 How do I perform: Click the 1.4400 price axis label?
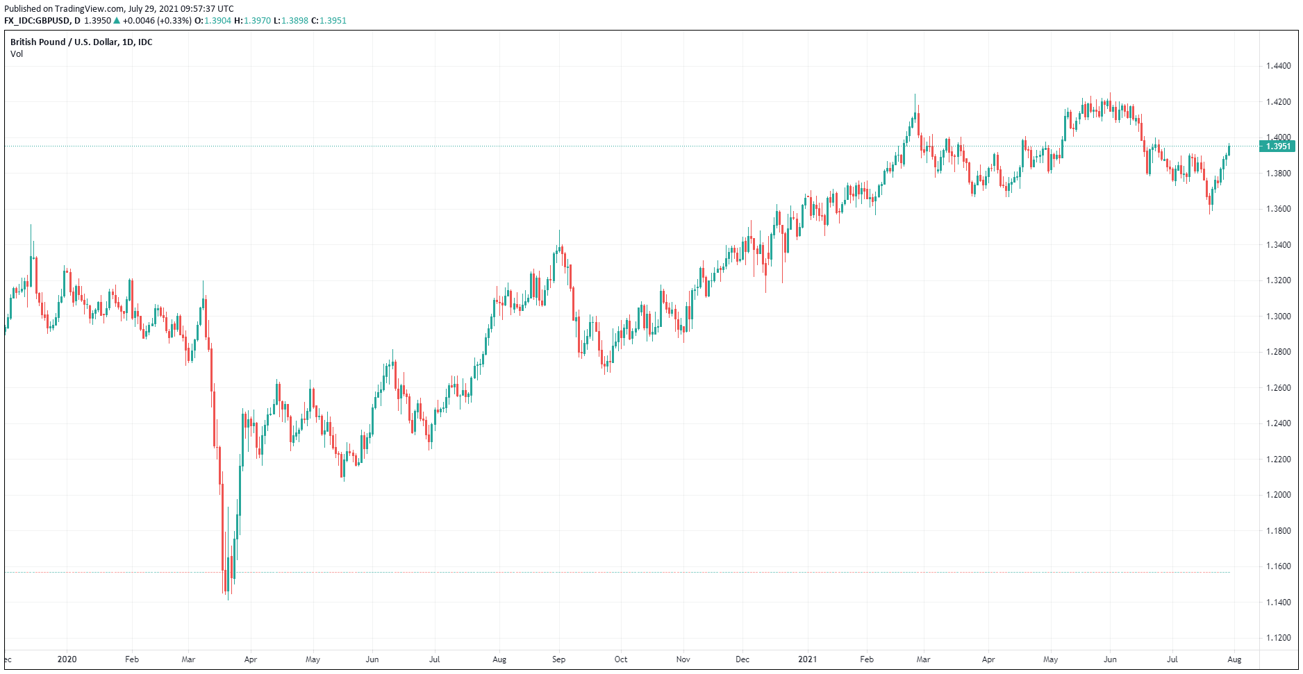1278,67
